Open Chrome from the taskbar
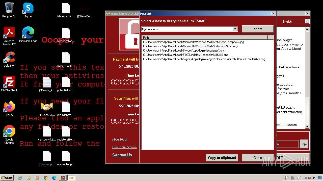 point(46,178)
